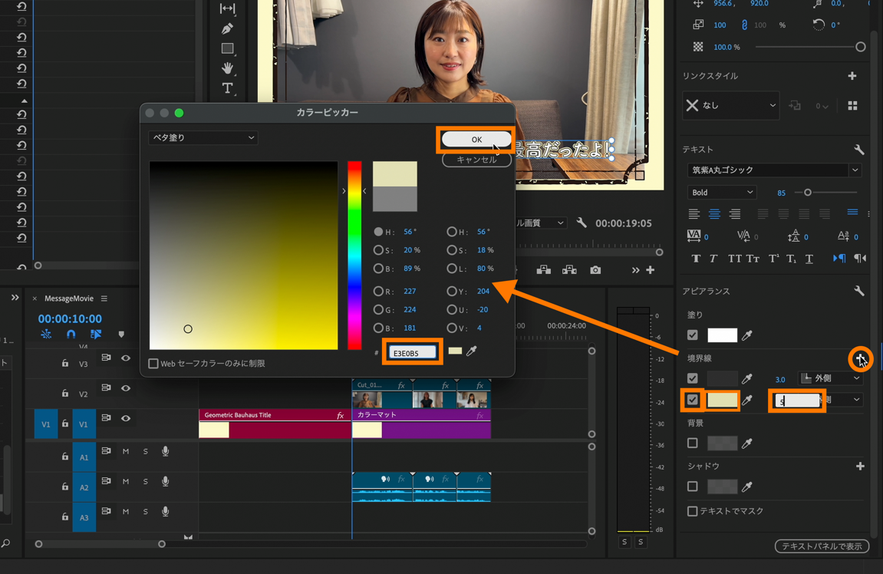Click the hue spectrum slider
The width and height of the screenshot is (883, 574).
point(354,256)
